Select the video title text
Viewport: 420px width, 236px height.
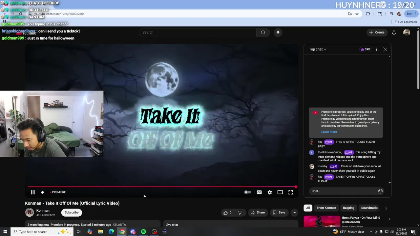72,203
